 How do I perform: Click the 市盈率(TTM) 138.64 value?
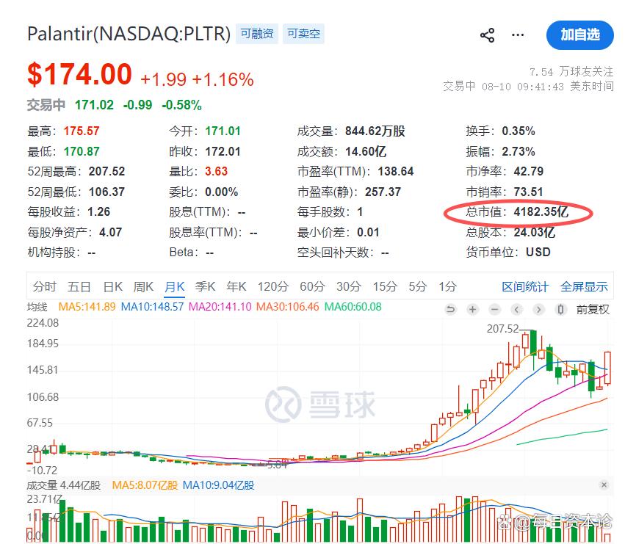[396, 171]
